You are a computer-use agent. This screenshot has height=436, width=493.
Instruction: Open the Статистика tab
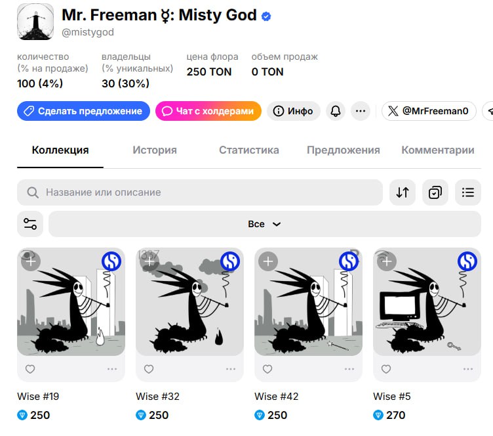(249, 150)
